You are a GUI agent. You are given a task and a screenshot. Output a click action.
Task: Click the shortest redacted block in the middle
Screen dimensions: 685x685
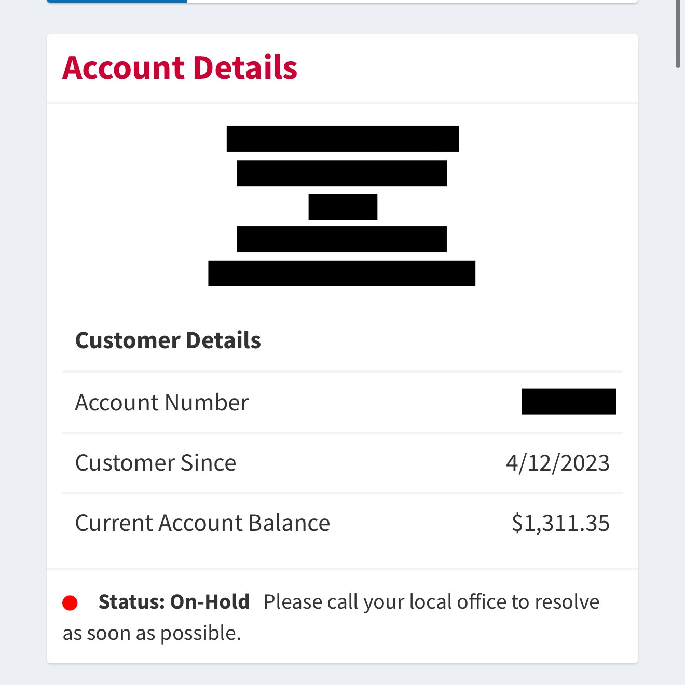pyautogui.click(x=343, y=207)
